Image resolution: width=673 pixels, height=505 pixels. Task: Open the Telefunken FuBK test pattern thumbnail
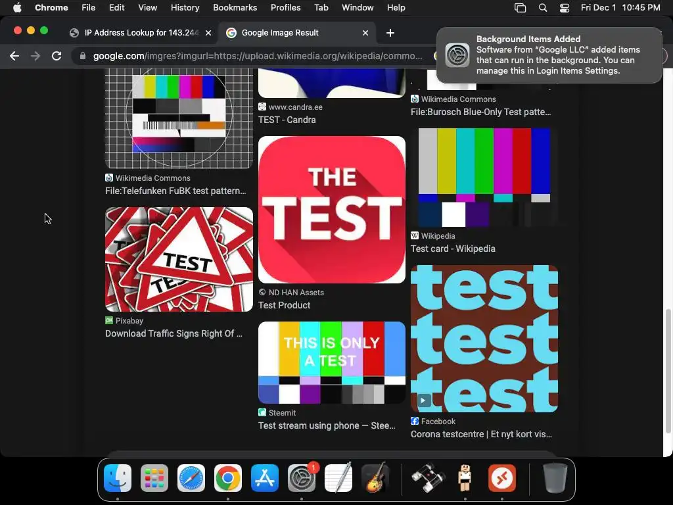click(x=179, y=118)
